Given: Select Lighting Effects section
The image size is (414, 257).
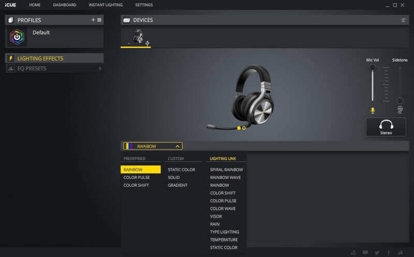Looking at the screenshot, I should [x=54, y=58].
